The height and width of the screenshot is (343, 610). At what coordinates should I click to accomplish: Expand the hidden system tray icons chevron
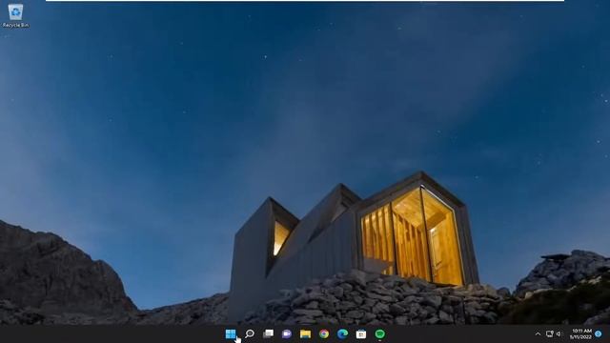click(x=538, y=333)
